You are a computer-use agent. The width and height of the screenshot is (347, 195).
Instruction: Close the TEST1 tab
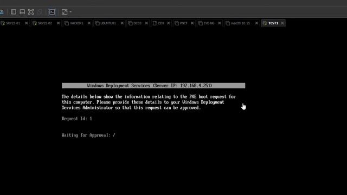[x=282, y=23]
